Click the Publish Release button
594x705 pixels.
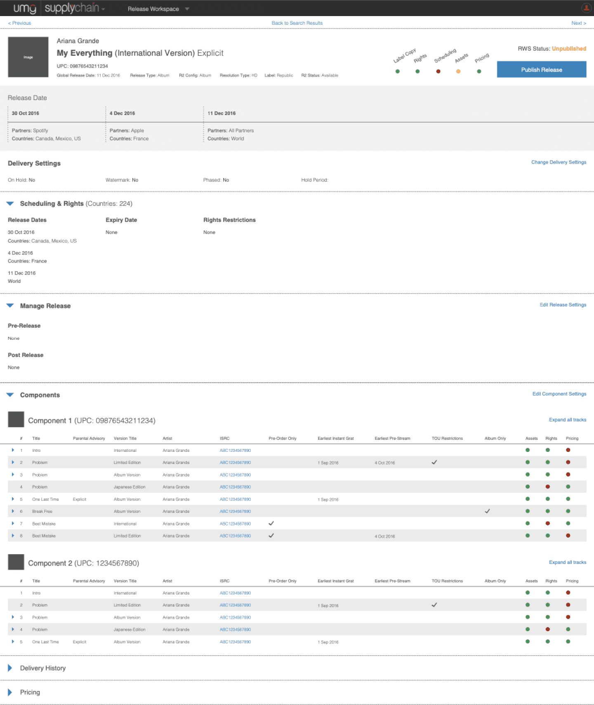(542, 70)
